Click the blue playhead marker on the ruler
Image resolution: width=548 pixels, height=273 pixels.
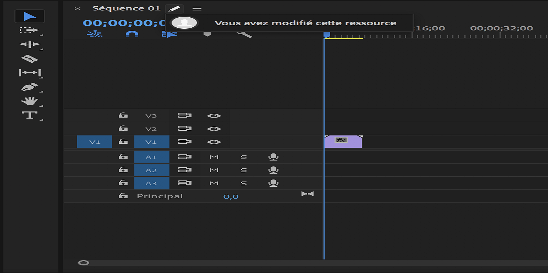point(327,35)
